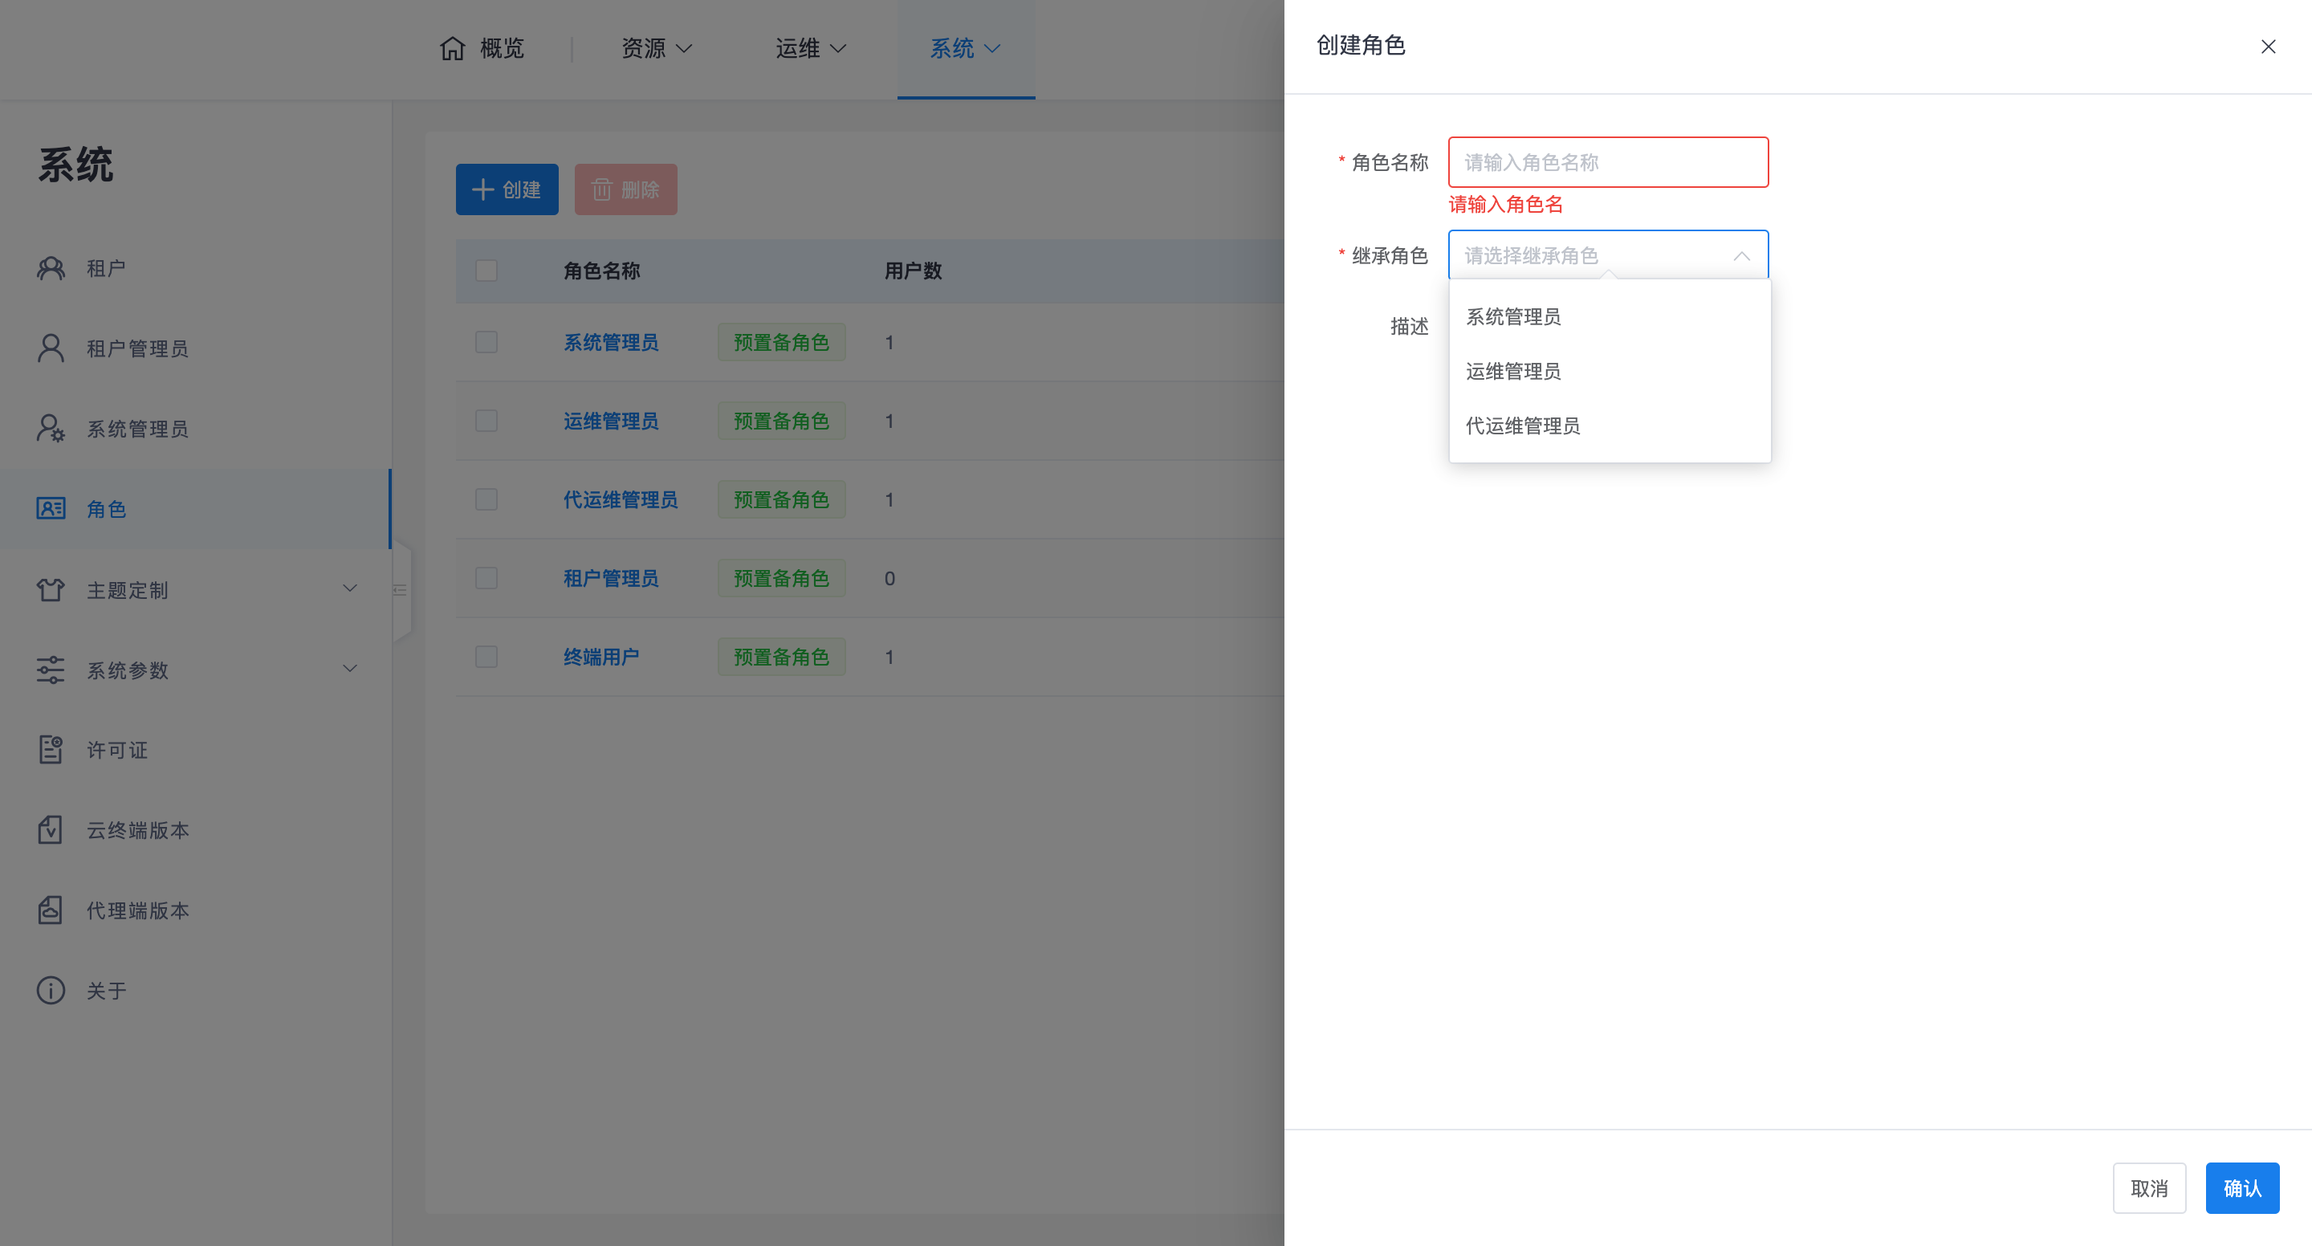Open the 运维 top menu dropdown
2312x1246 pixels.
(812, 48)
